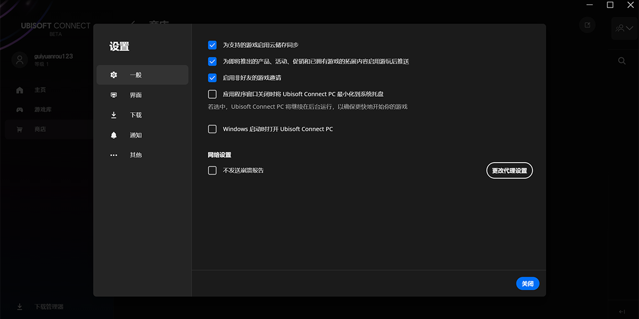Enable minimize to system tray on close checkbox
The image size is (639, 319).
pyautogui.click(x=212, y=94)
